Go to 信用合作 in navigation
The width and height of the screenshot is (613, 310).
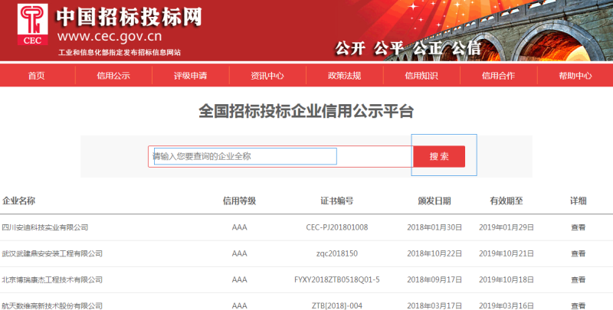point(499,76)
